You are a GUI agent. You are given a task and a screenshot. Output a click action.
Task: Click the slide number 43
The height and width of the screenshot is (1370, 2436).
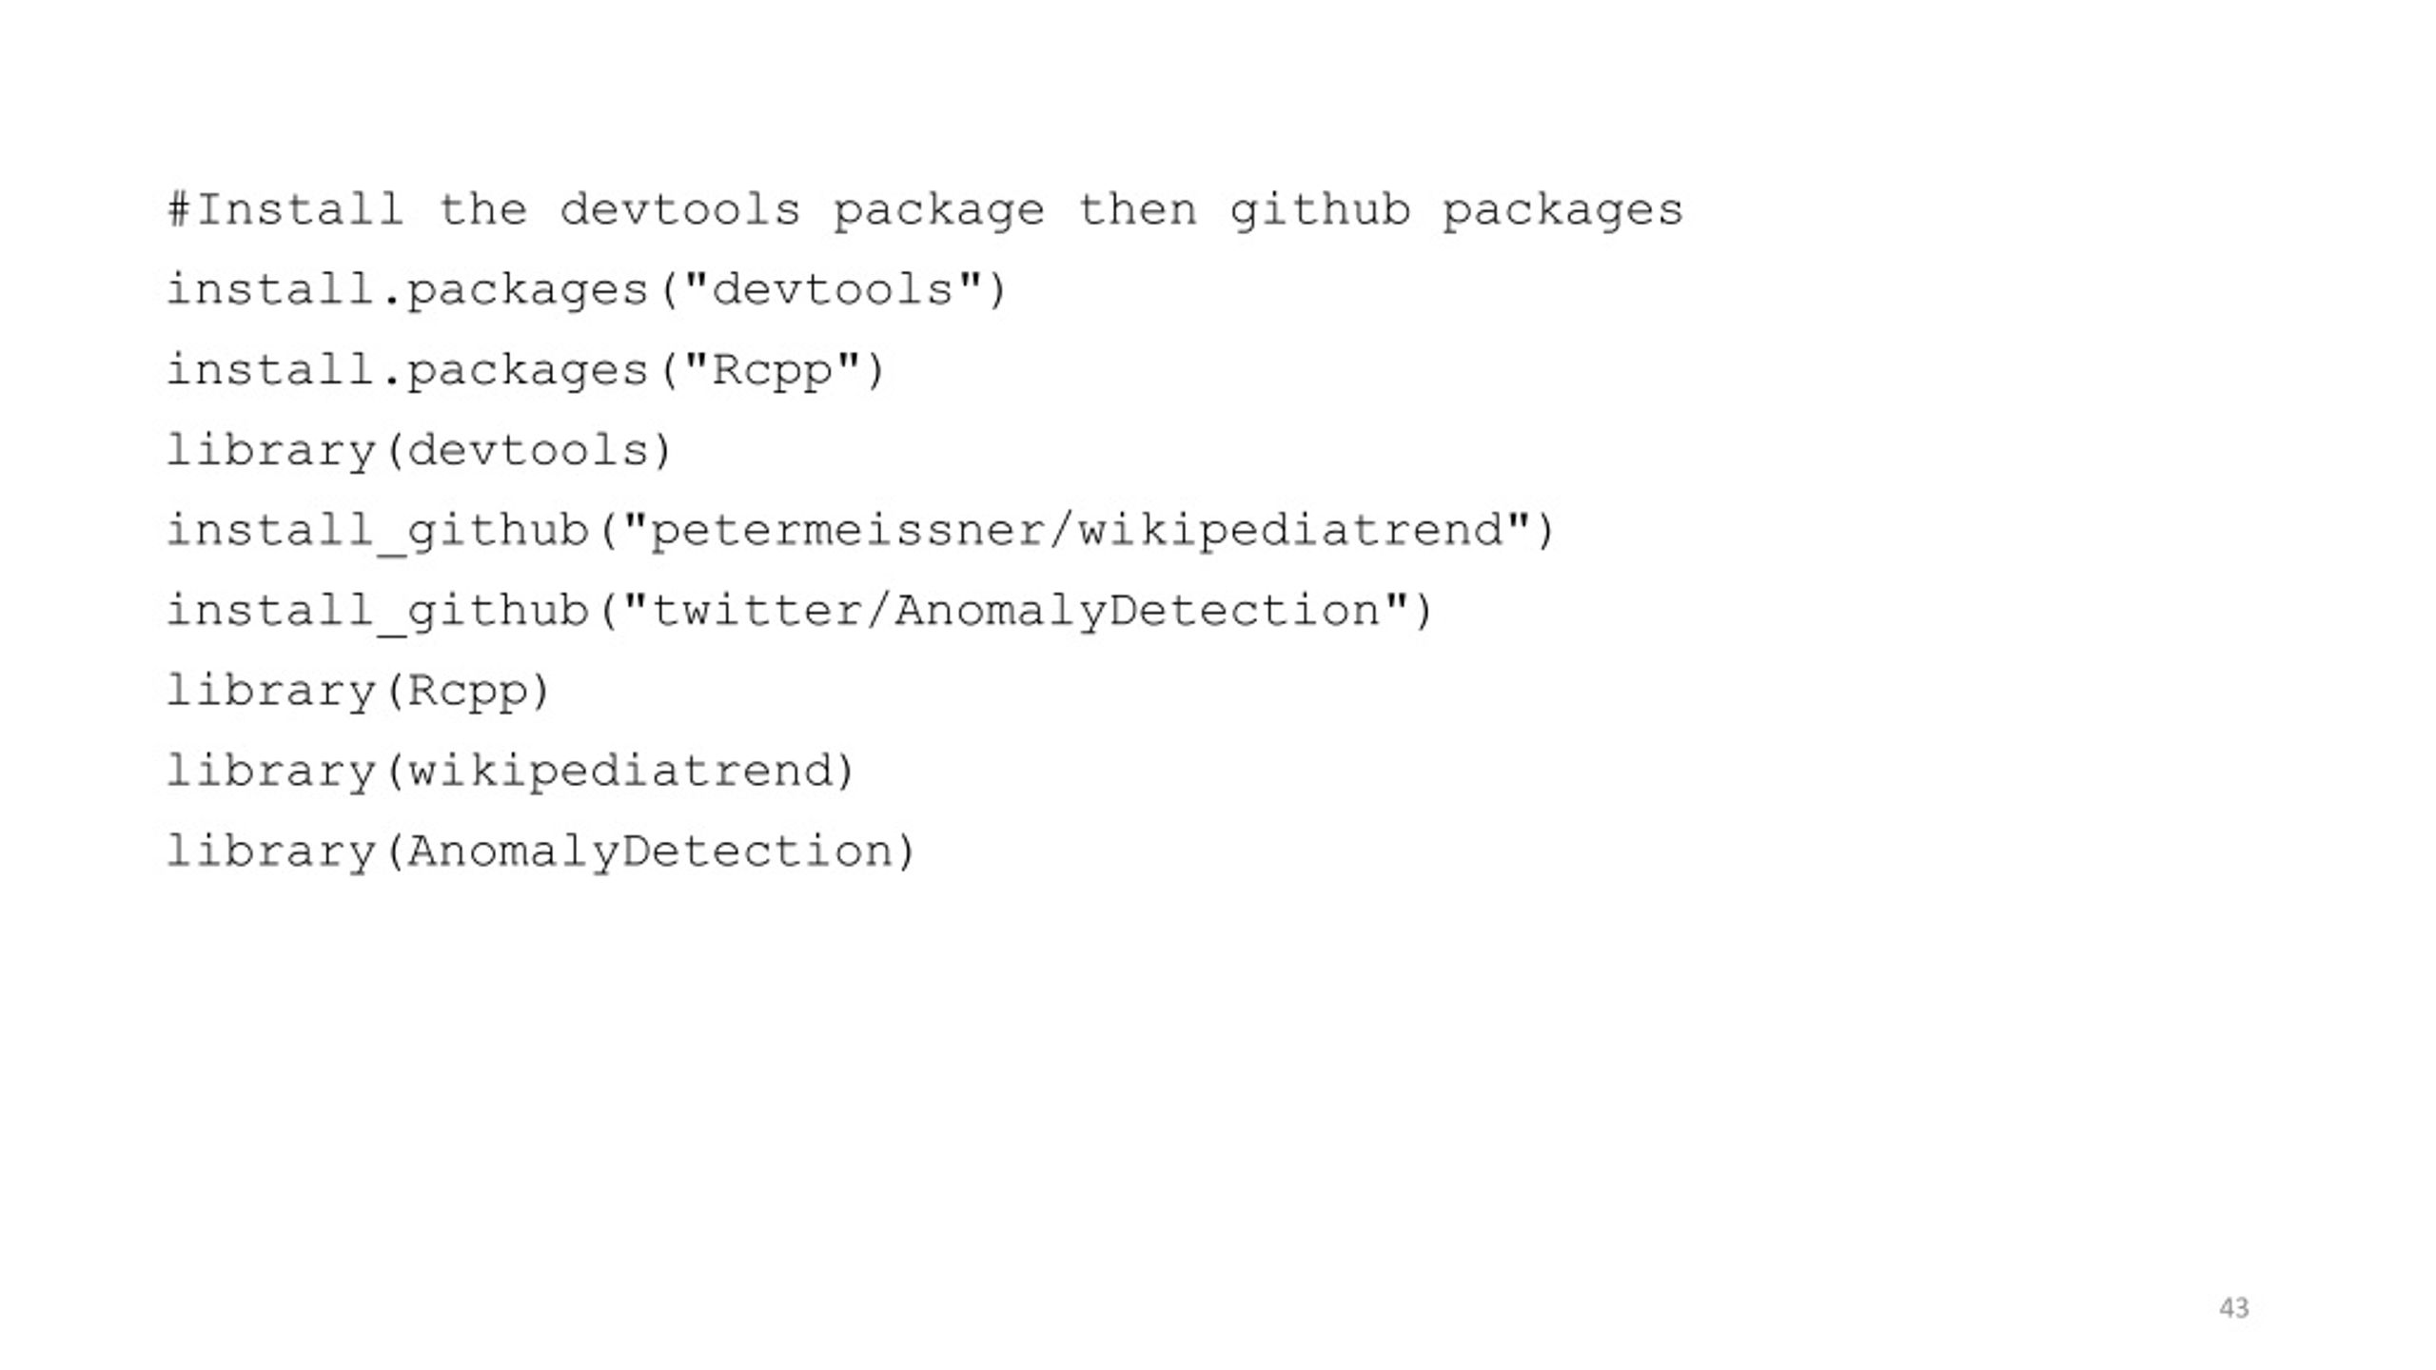coord(2233,1308)
